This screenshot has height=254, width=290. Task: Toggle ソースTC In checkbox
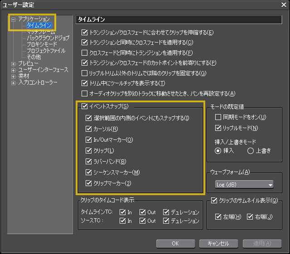tap(123, 221)
